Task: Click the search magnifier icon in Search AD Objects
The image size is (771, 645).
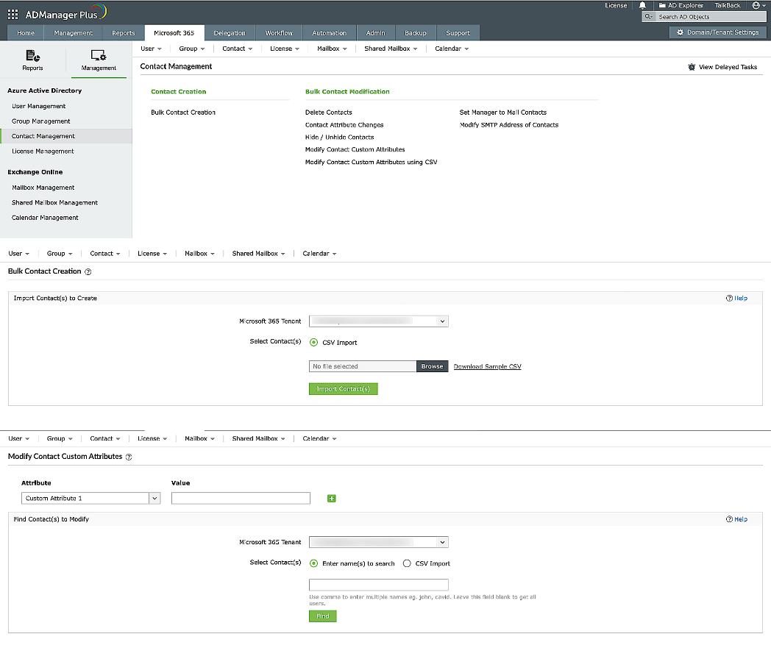Action: (x=649, y=17)
